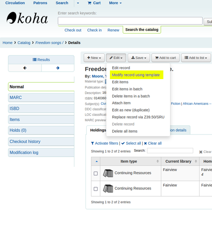The image size is (212, 226).
Task: Click the Fiction subject link
Action: [175, 104]
